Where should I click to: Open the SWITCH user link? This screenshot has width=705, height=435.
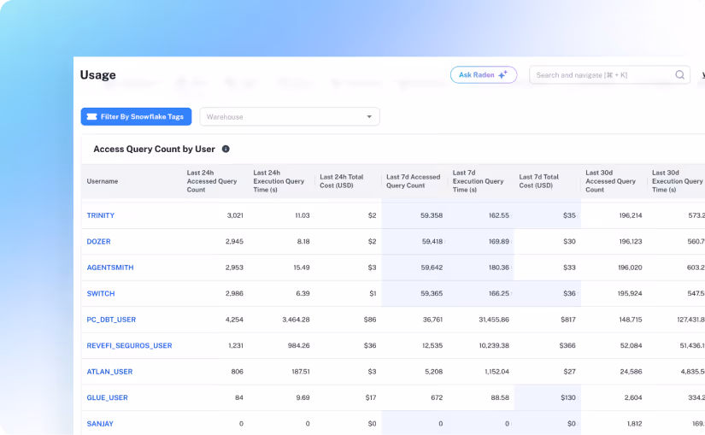coord(101,294)
